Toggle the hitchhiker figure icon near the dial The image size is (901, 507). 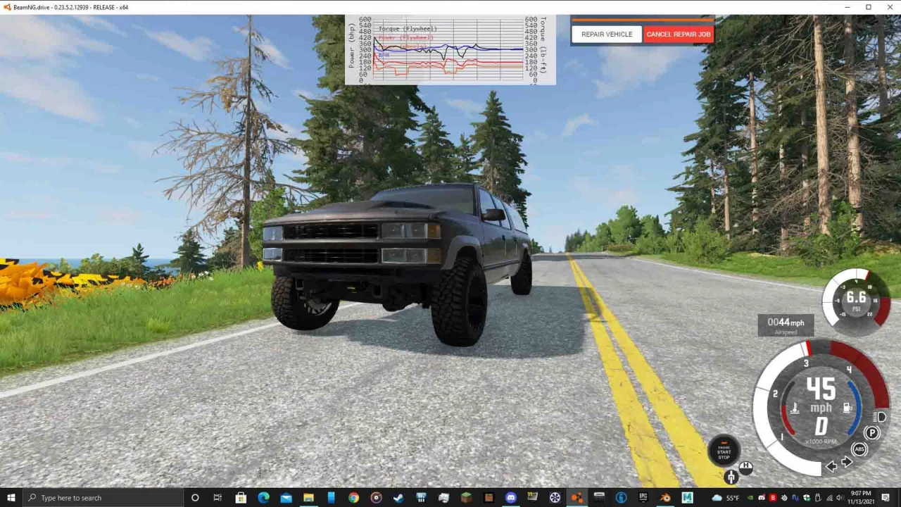(x=731, y=476)
